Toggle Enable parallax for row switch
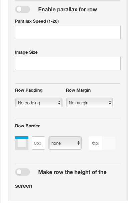Image resolution: width=129 pixels, height=203 pixels. (23, 9)
